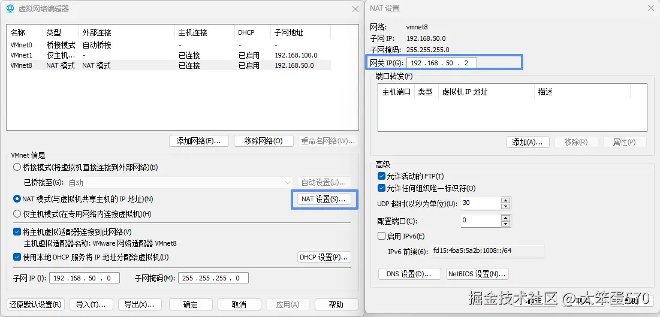Click 导出(X)... button

(139, 304)
